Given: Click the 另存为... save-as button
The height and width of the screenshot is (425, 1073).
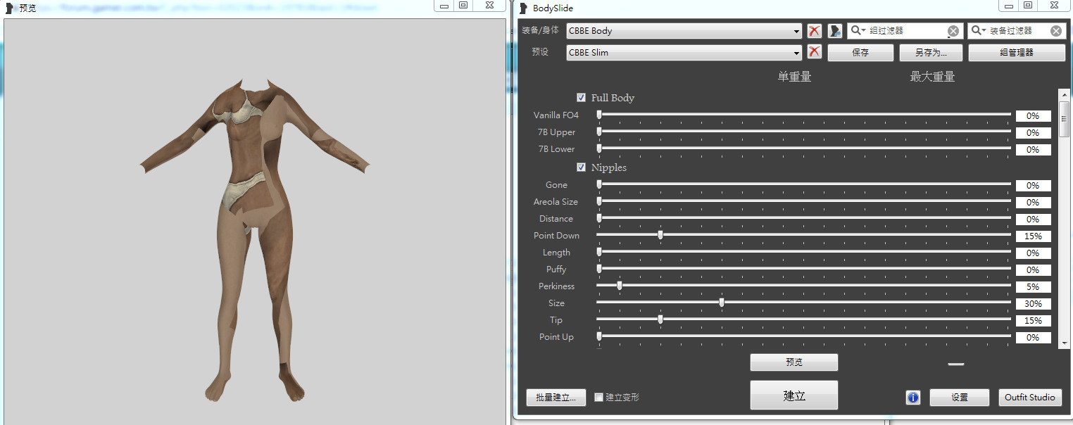Looking at the screenshot, I should click(931, 53).
